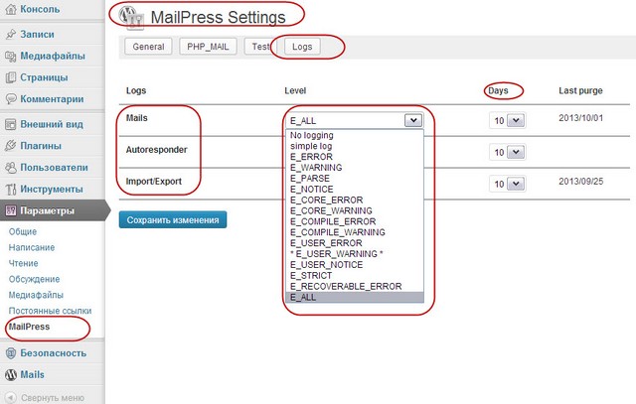Switch to the General tab
636x404 pixels.
[148, 47]
